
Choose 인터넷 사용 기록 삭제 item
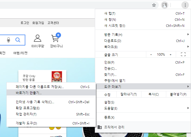tap(51, 102)
